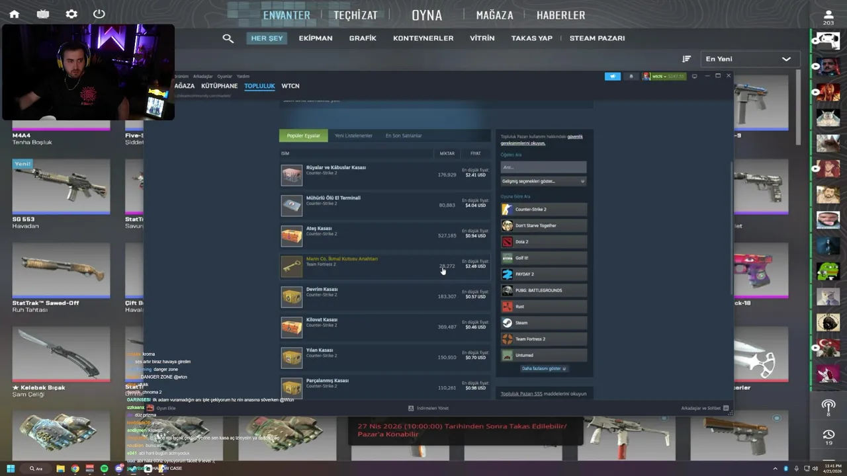Open the friends count icon

[828, 17]
